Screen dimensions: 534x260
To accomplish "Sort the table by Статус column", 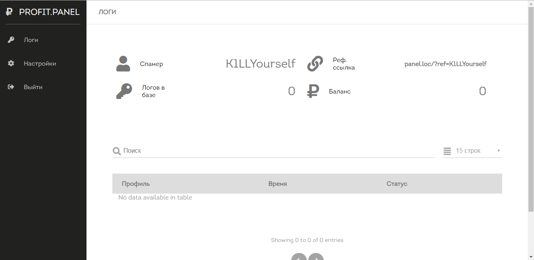I will point(397,183).
